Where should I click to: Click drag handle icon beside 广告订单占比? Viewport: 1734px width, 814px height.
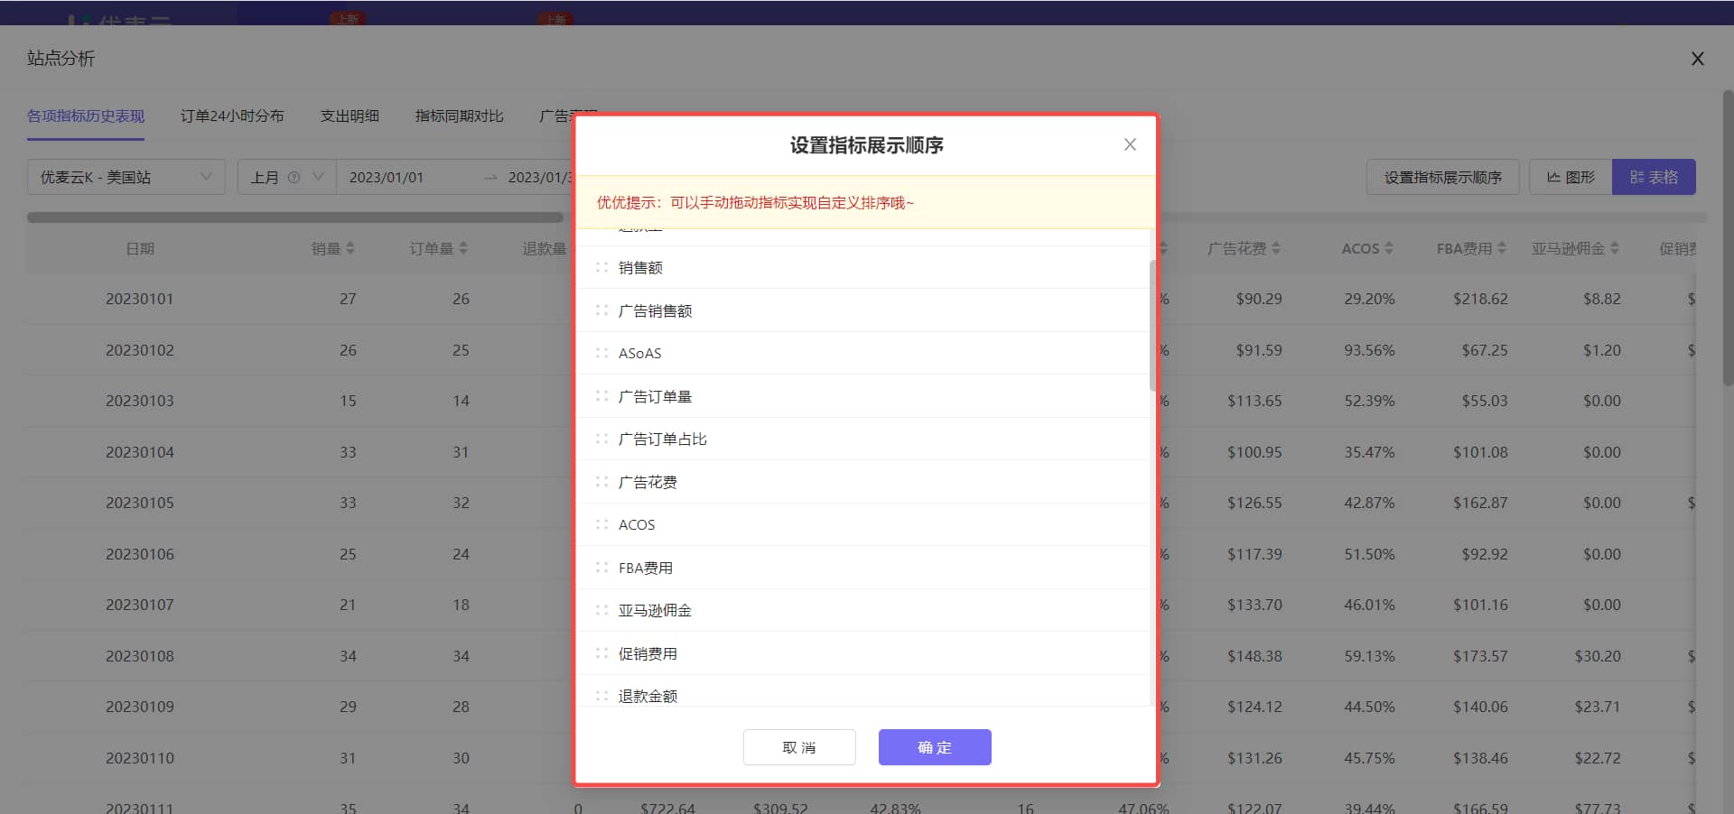click(x=601, y=439)
